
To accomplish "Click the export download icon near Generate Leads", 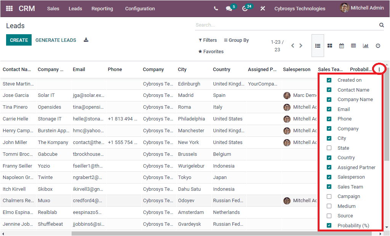I will [x=86, y=40].
